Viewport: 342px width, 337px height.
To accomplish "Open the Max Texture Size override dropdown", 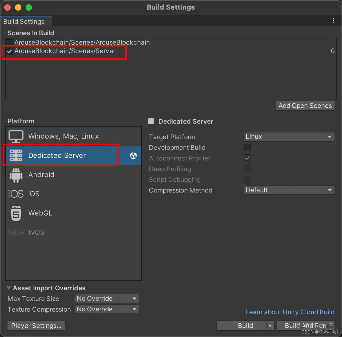I will pos(107,299).
